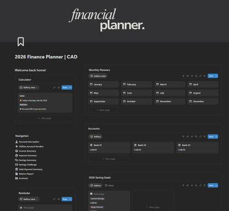Open December monthly planner card

click(x=203, y=101)
